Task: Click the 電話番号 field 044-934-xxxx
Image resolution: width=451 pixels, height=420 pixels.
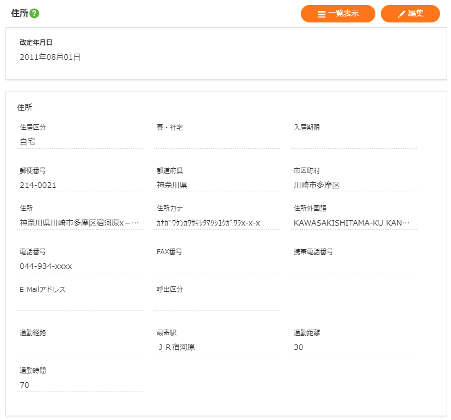Action: tap(80, 266)
